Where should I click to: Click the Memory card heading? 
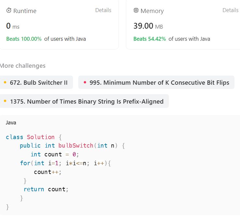[152, 11]
